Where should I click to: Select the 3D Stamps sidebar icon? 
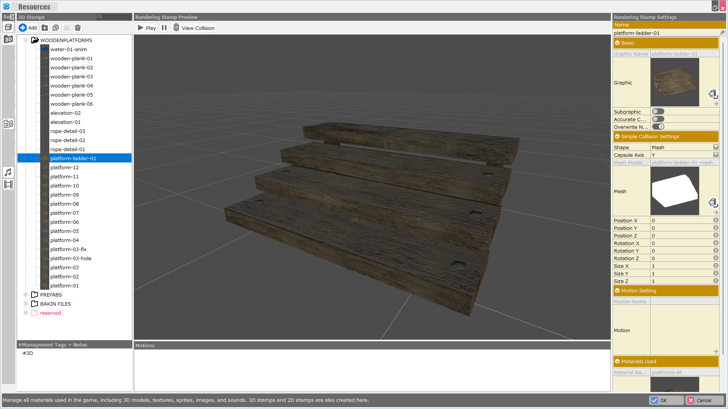[x=8, y=39]
